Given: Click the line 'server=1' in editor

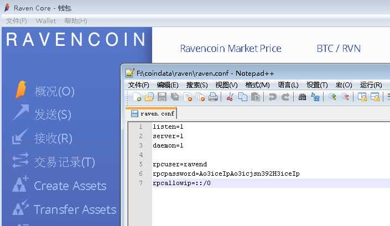Looking at the screenshot, I should pyautogui.click(x=168, y=136).
